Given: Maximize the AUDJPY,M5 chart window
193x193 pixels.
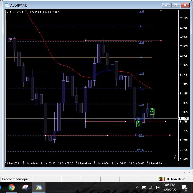Looking at the screenshot, I should (176, 5).
